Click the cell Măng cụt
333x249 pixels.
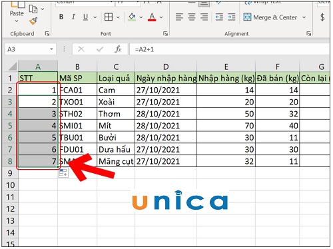pos(116,161)
